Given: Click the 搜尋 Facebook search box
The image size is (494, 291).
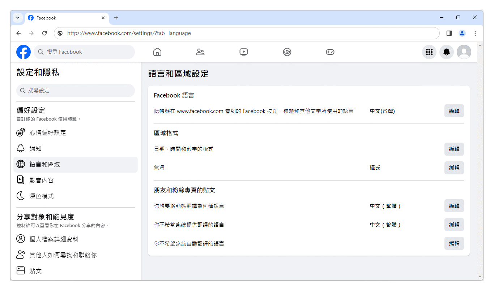Looking at the screenshot, I should coord(84,52).
